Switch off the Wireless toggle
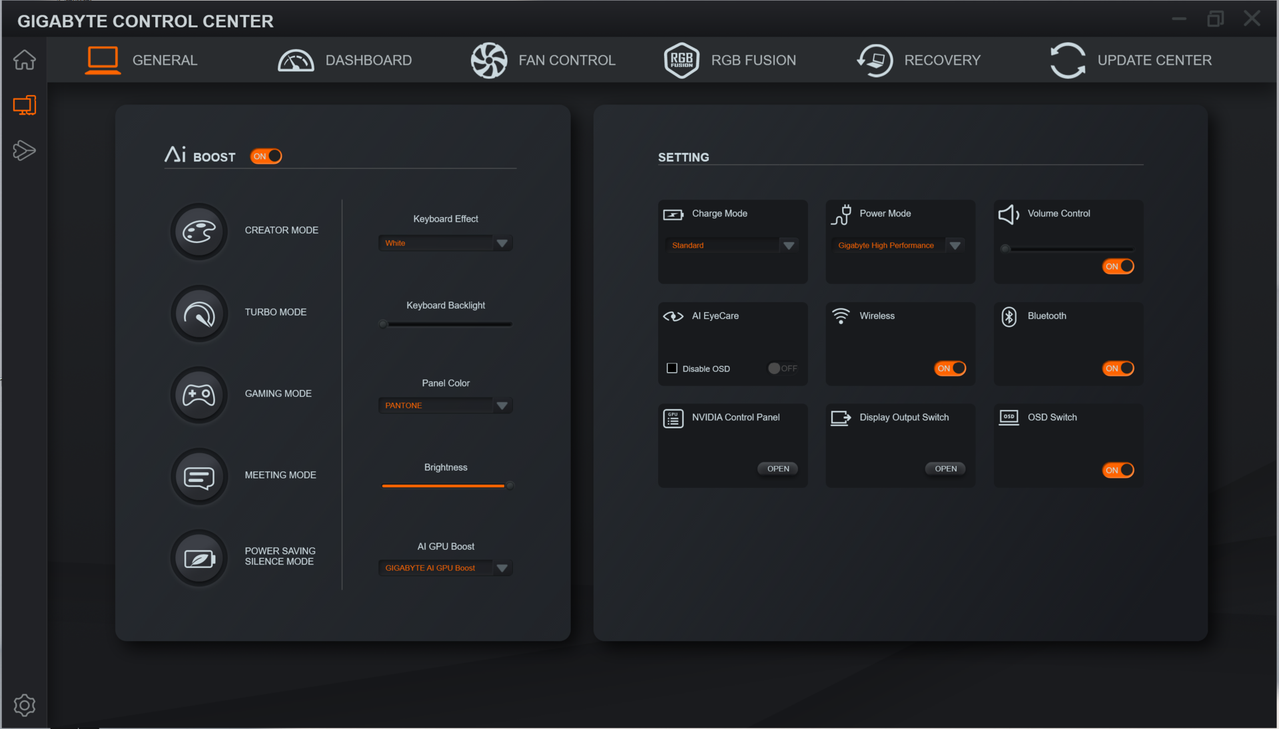Screen dimensions: 1279x729 click(950, 368)
